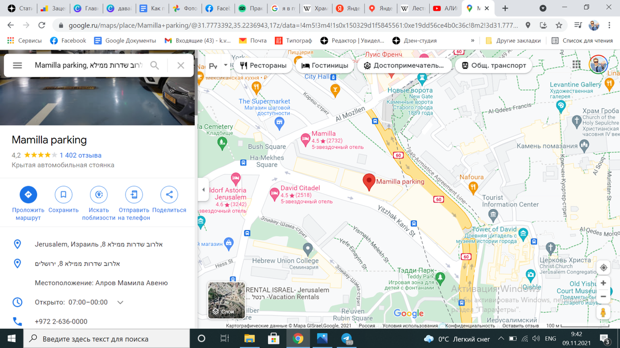Open the Facebook bookmark
Viewport: 620px width, 348px height.
pyautogui.click(x=68, y=40)
